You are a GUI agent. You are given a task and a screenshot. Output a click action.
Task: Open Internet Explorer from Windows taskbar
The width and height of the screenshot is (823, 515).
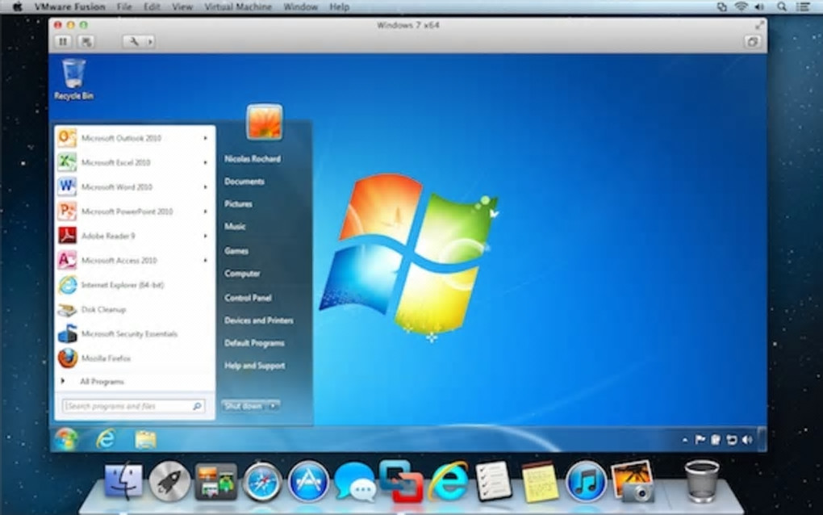(x=106, y=439)
